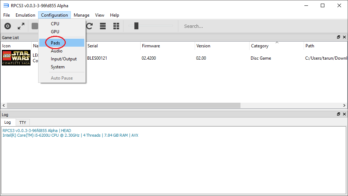Click the RPCS3 title bar app icon

(x=6, y=5)
